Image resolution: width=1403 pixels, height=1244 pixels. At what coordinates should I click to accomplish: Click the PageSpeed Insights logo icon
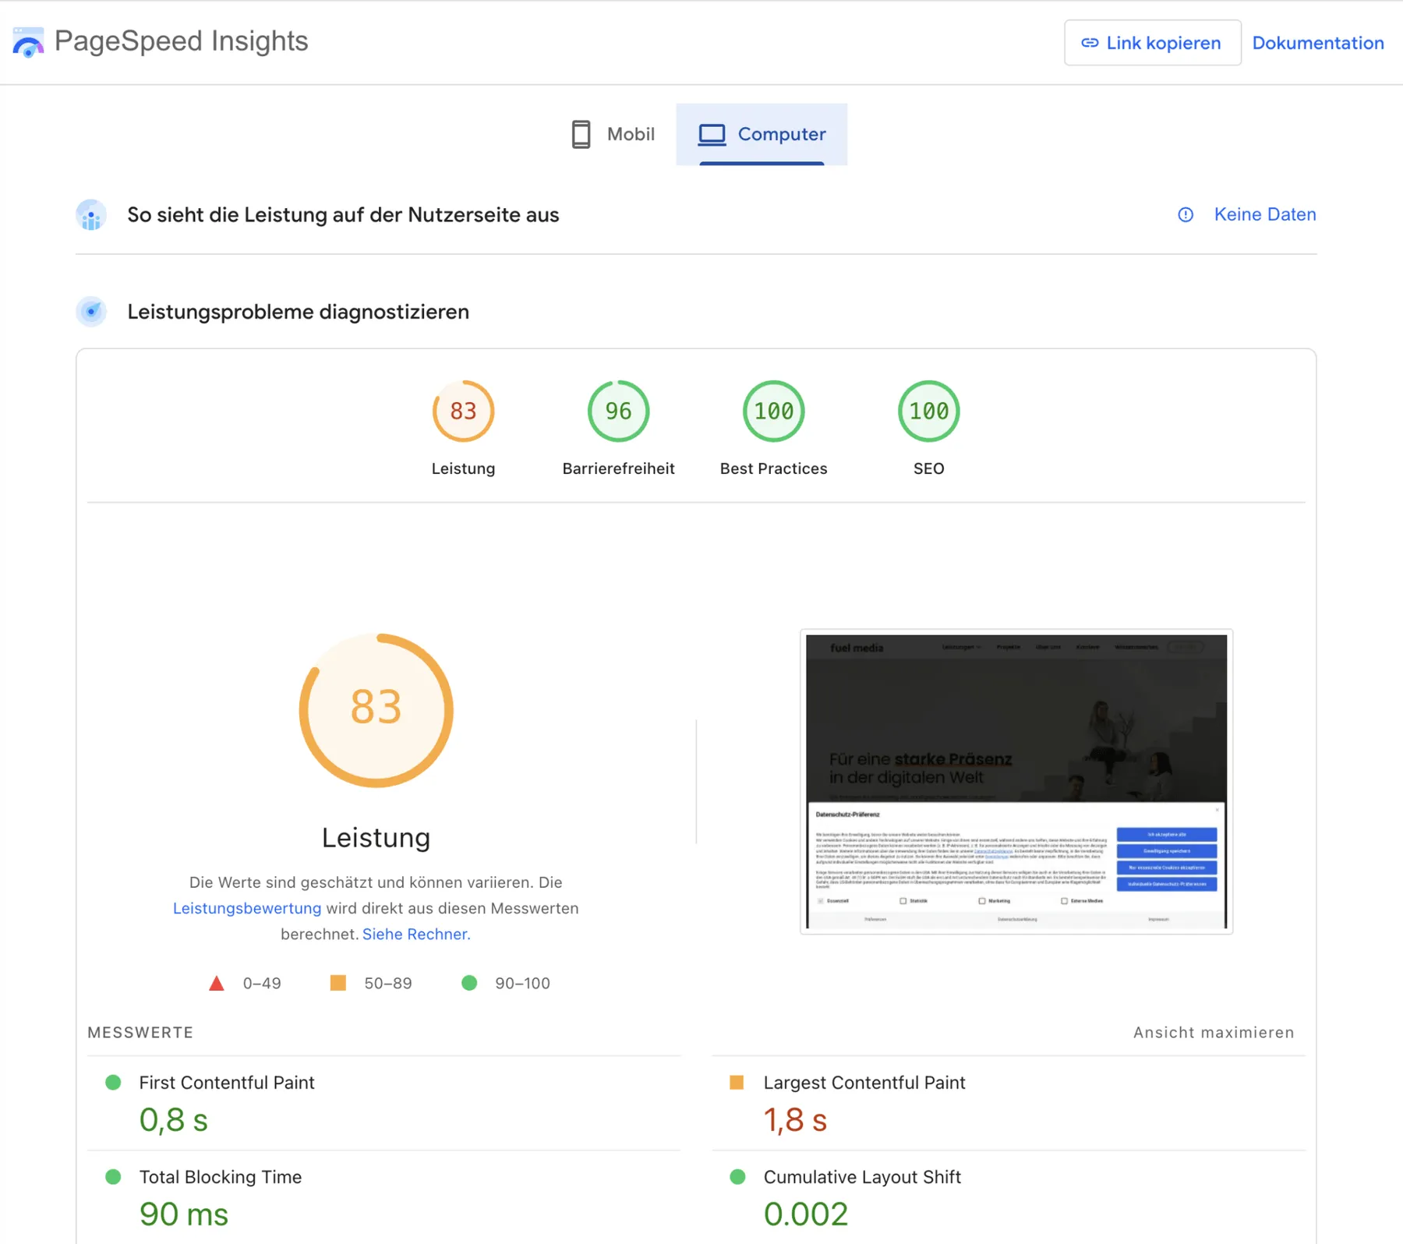pos(28,42)
